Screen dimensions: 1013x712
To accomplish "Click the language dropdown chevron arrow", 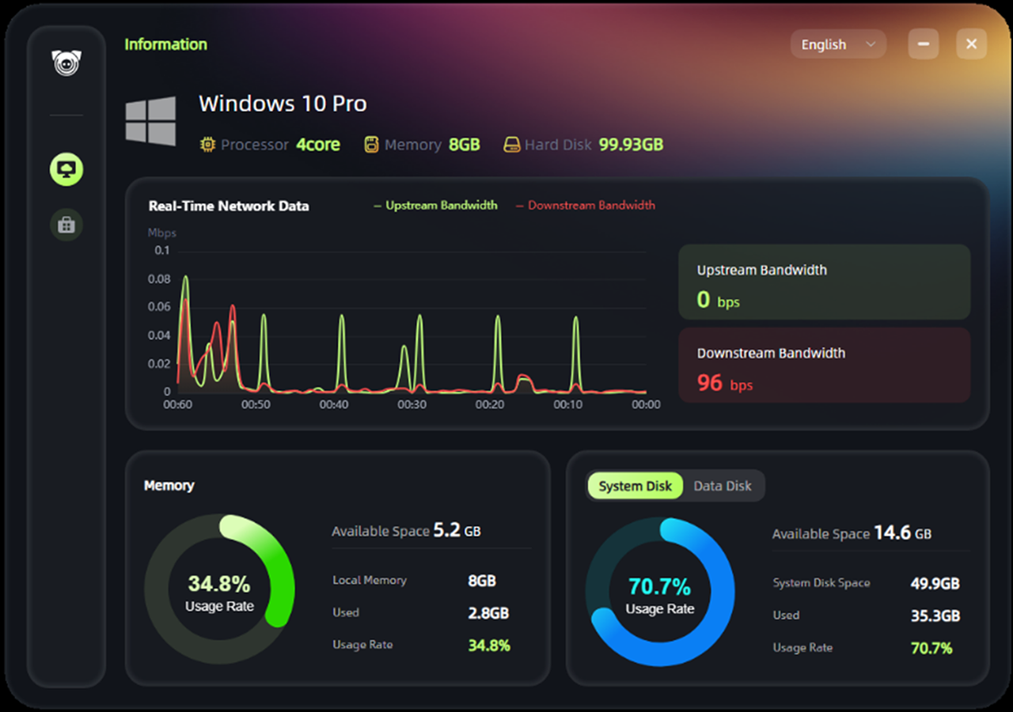I will click(871, 44).
